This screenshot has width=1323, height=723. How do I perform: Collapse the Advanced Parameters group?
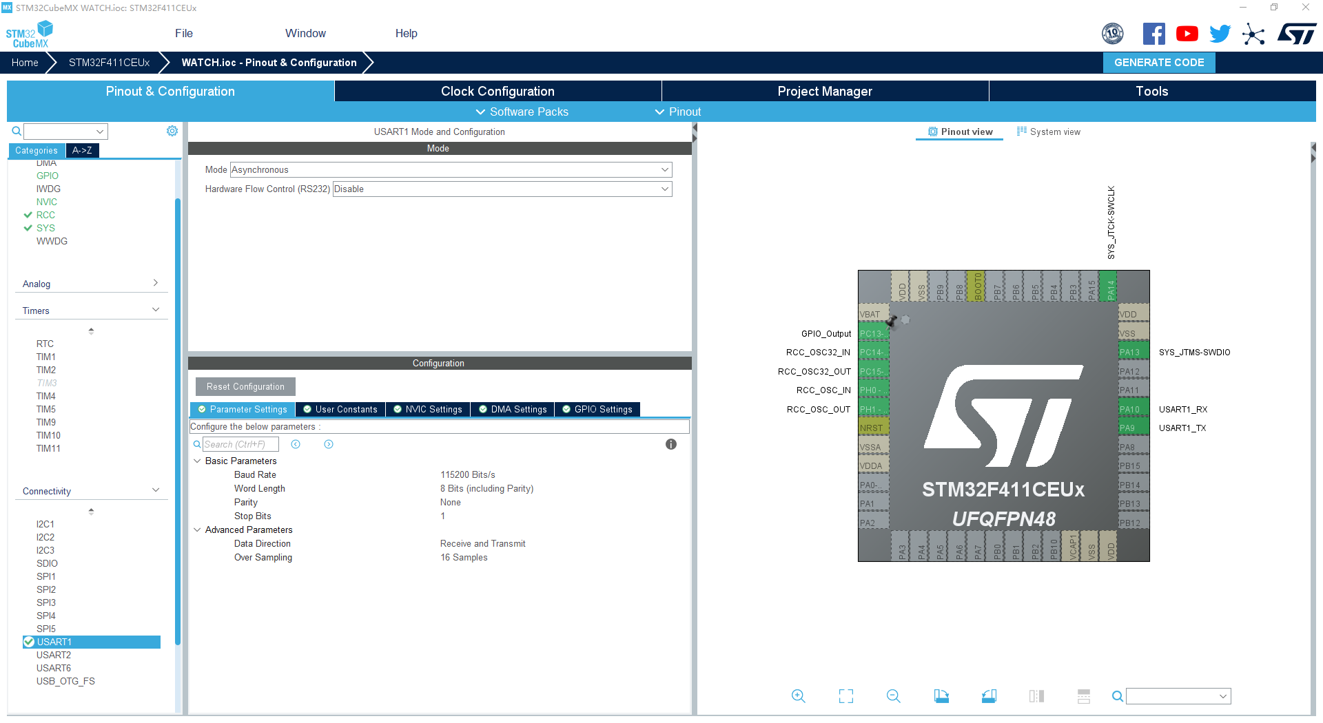[x=197, y=530]
